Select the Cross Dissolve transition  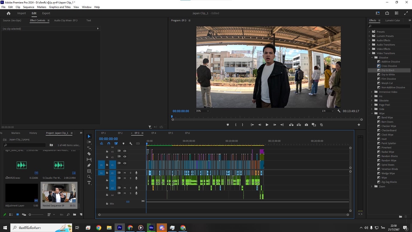[389, 66]
